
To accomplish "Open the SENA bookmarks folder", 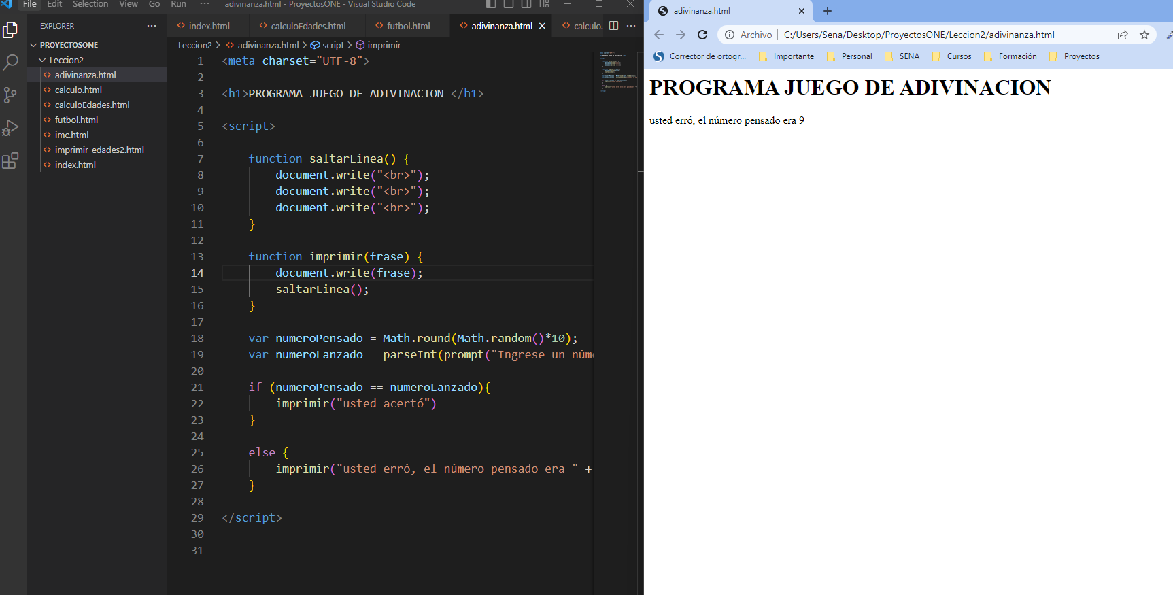I will (x=902, y=56).
